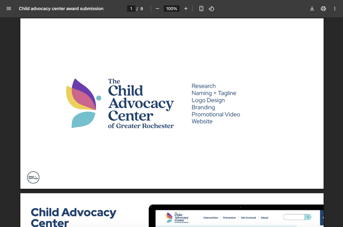Image resolution: width=343 pixels, height=227 pixels.
Task: Download the PDF file
Action: [312, 9]
